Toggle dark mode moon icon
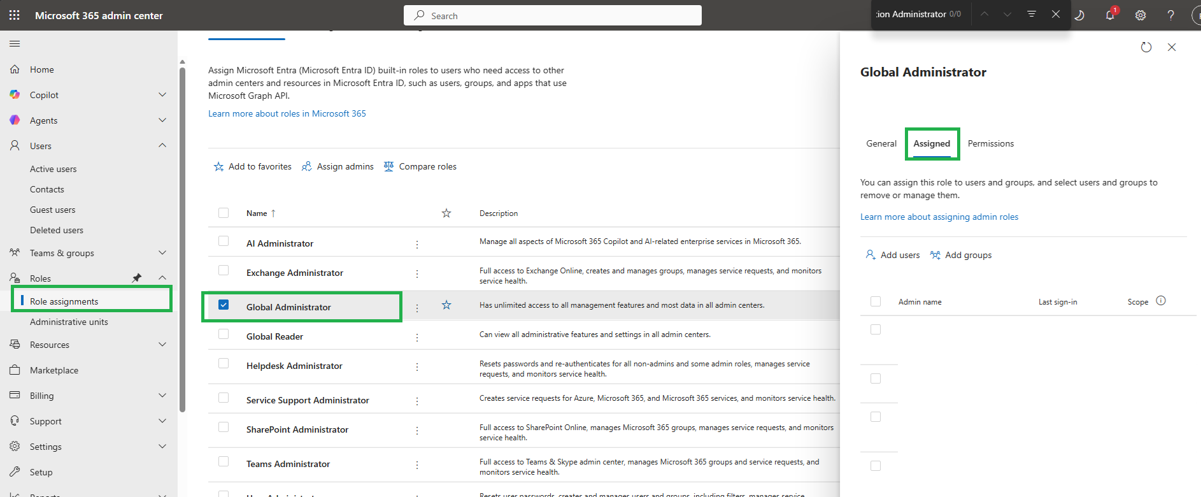The width and height of the screenshot is (1201, 497). [1079, 15]
